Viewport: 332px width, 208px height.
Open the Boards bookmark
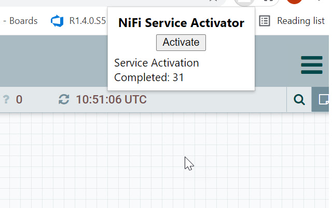[x=21, y=21]
